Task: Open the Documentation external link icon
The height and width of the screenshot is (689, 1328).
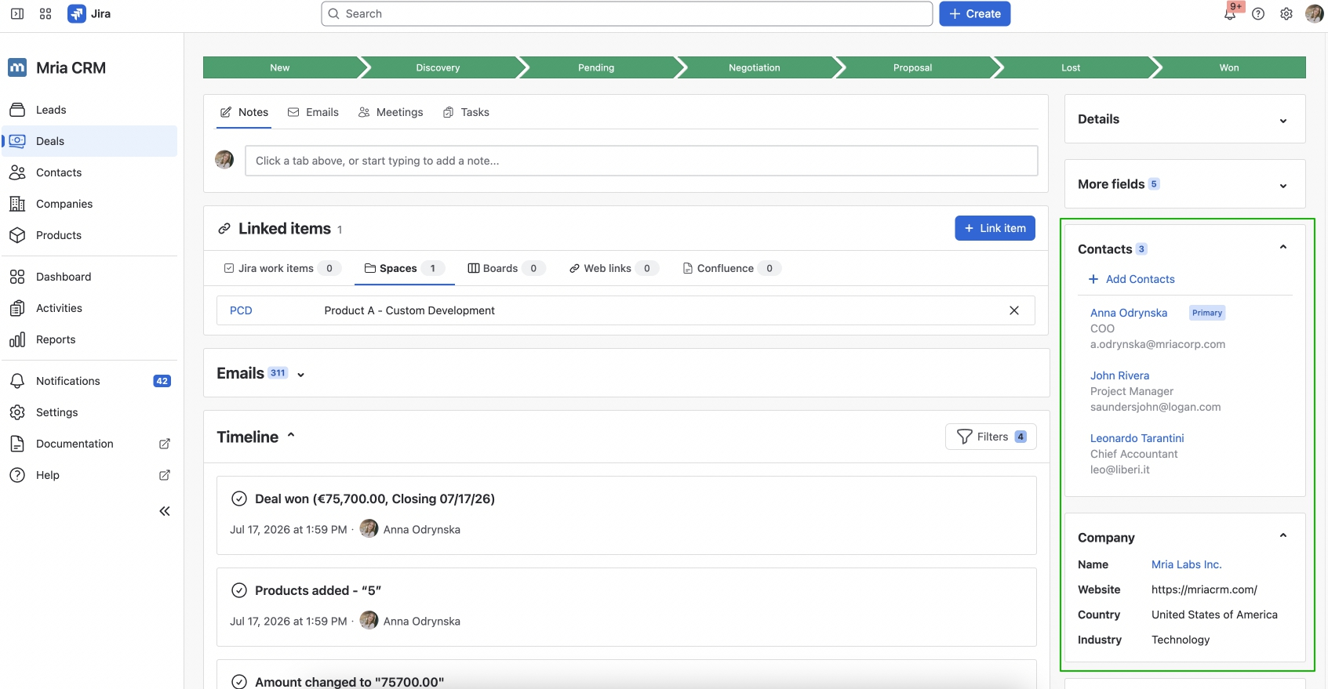Action: (165, 444)
